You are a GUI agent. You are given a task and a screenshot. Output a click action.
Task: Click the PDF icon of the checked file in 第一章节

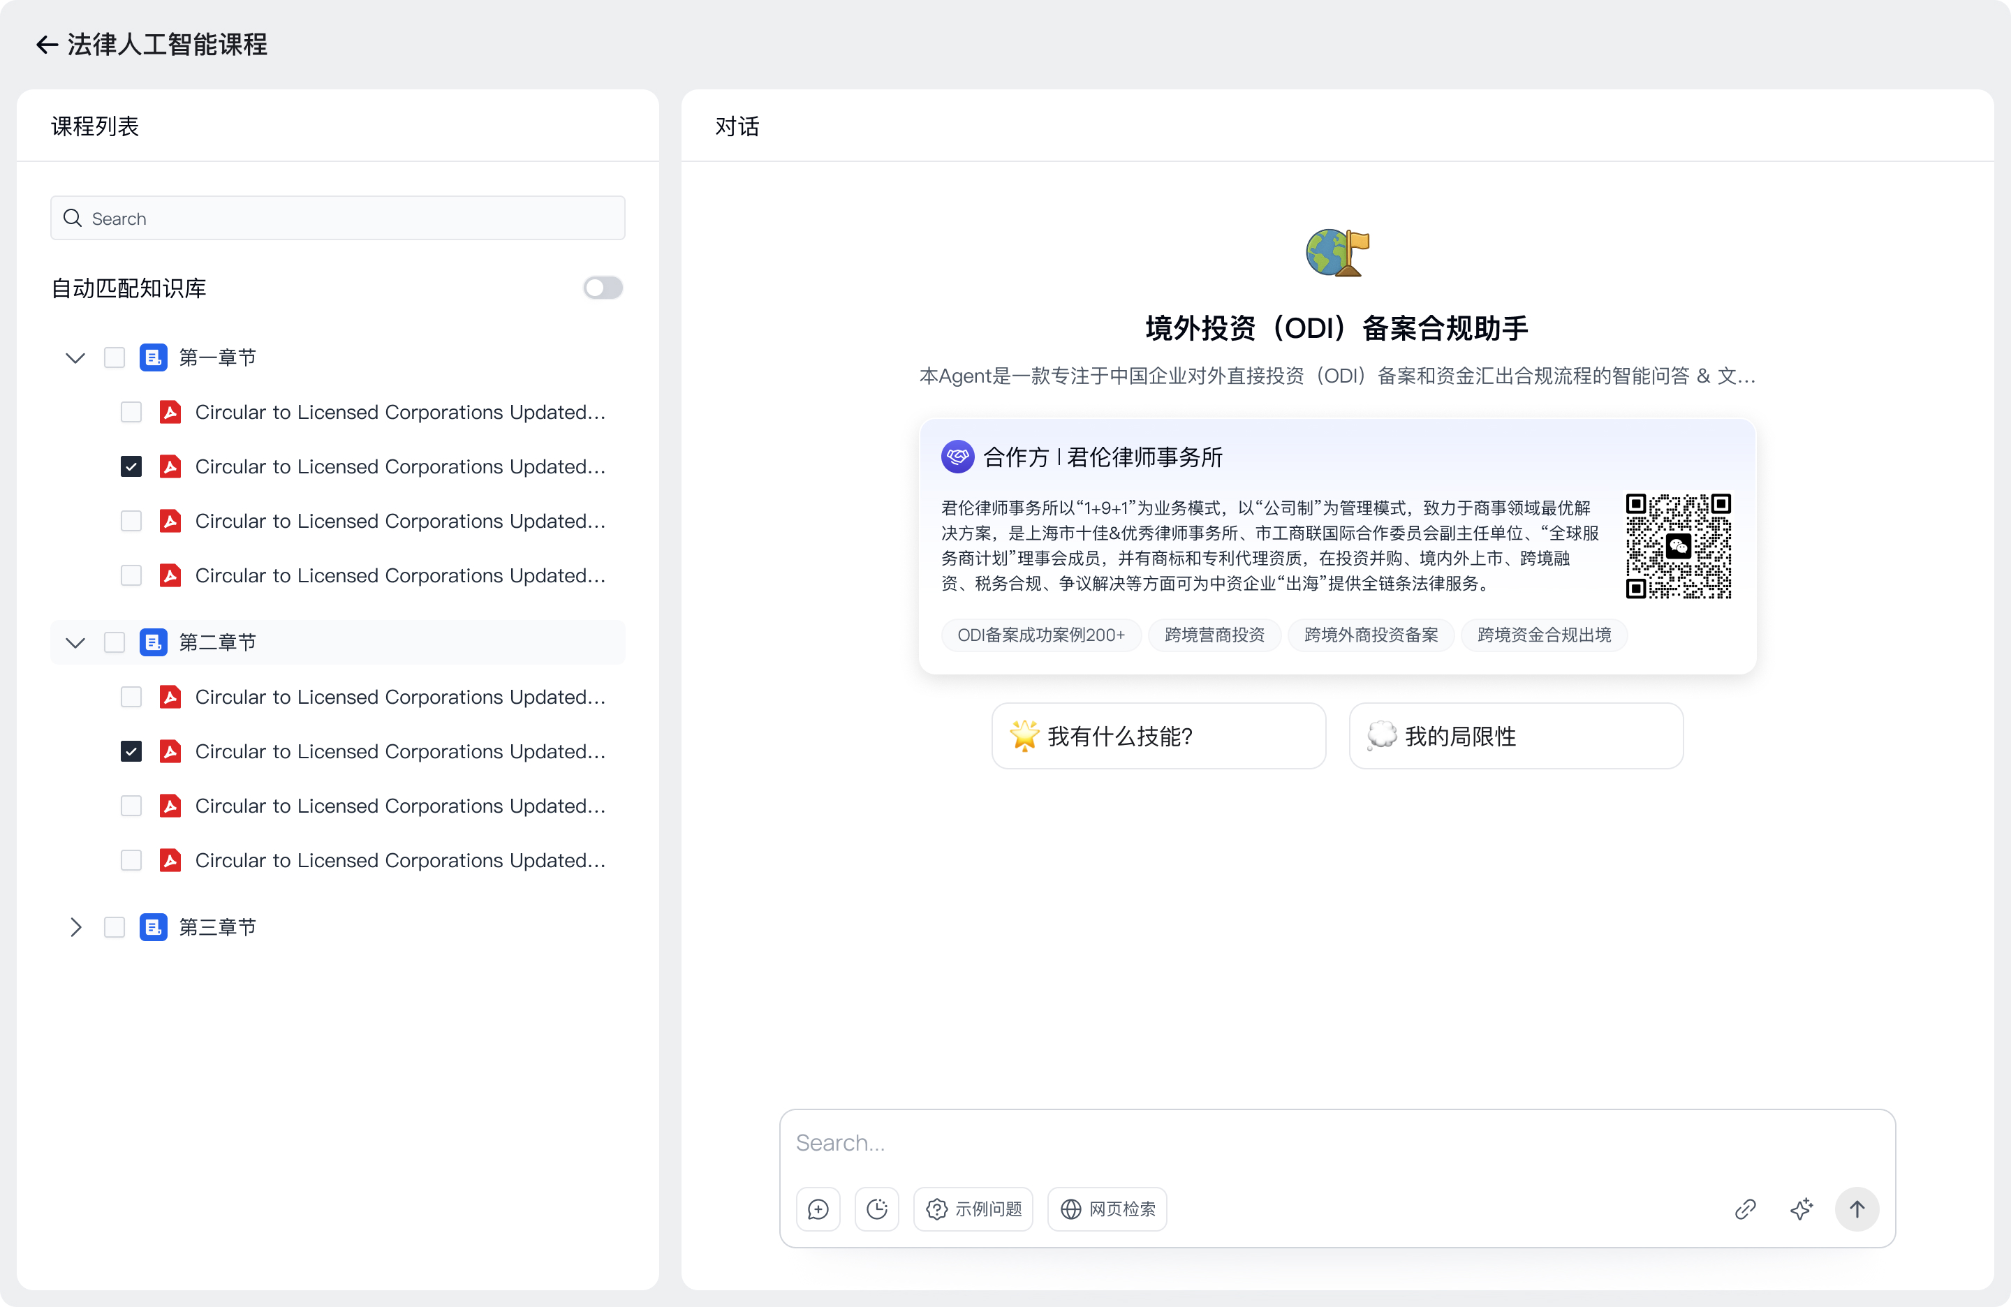(x=170, y=466)
